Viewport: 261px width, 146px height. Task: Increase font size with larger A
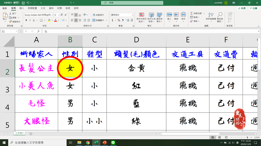click(x=62, y=15)
